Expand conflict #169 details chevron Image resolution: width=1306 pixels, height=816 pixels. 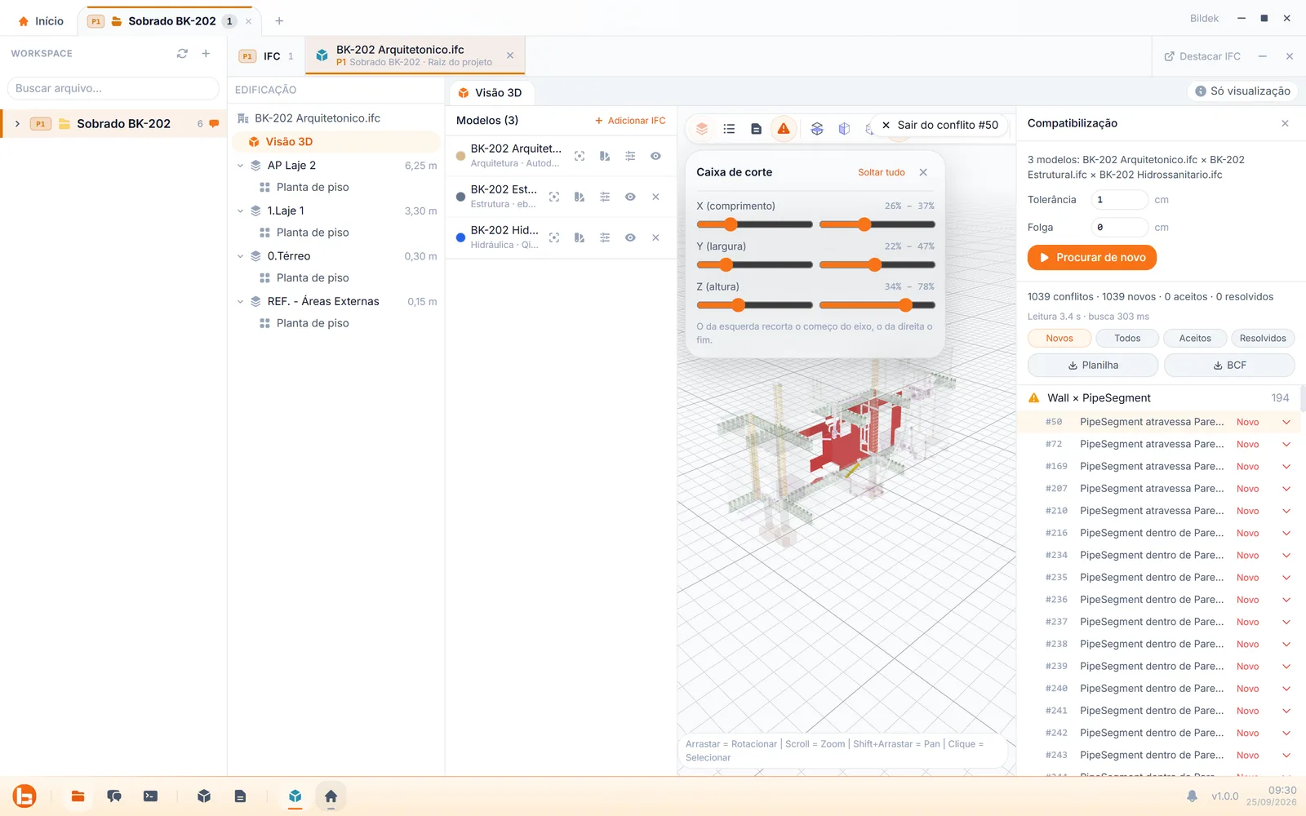pyautogui.click(x=1286, y=467)
